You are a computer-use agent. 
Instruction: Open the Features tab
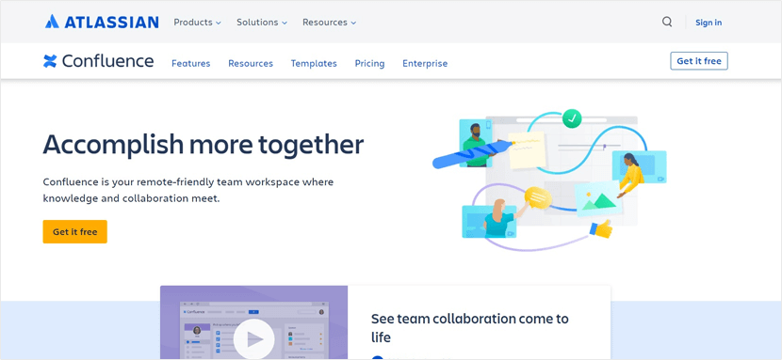coord(191,63)
